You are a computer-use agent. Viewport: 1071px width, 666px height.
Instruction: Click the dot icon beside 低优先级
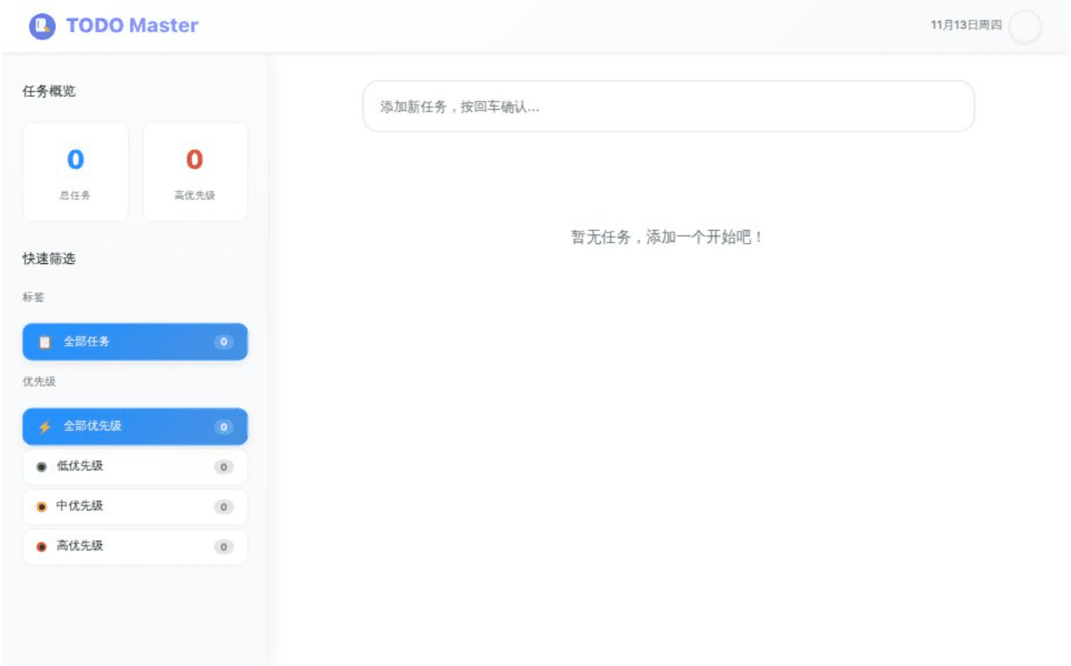click(x=42, y=467)
